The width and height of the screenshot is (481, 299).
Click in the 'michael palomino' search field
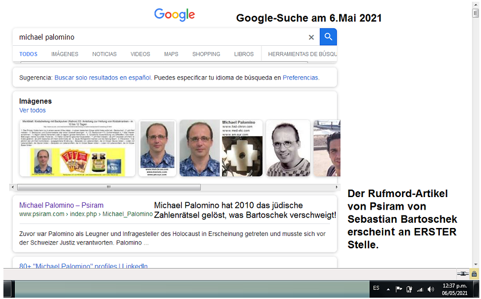(160, 37)
